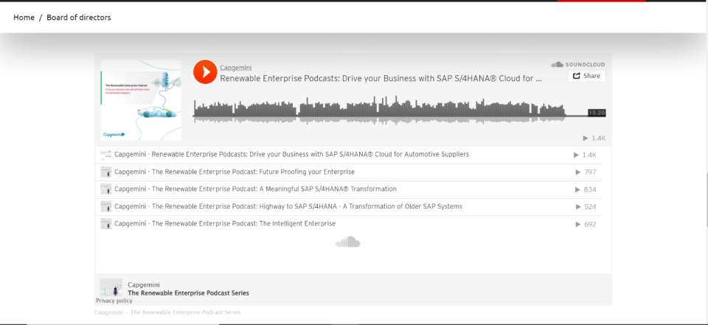Click The Renewable Enterprise Podcast Series title
The width and height of the screenshot is (708, 325).
click(x=188, y=293)
